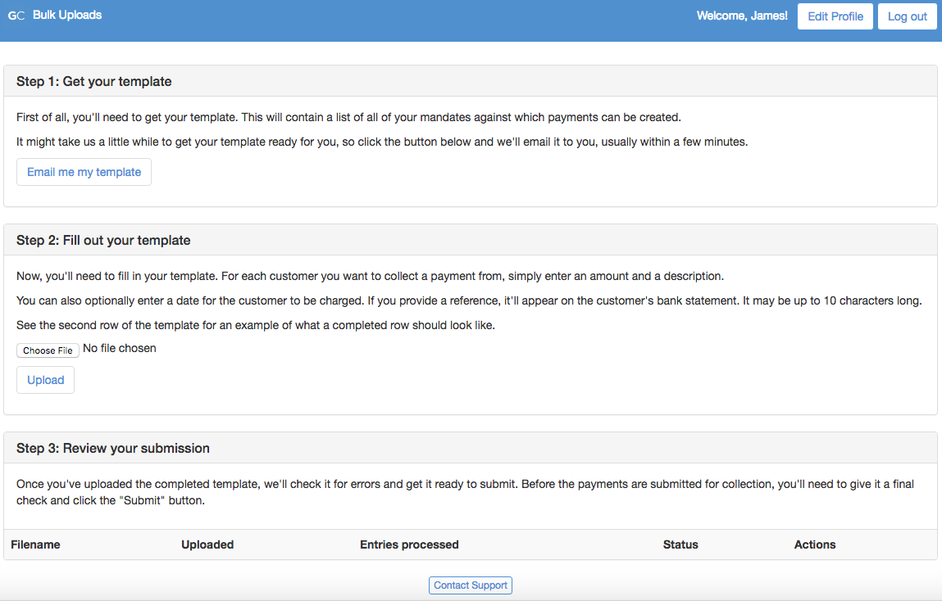Click 'Step 2: Fill out your template' heading
942x601 pixels.
point(103,241)
